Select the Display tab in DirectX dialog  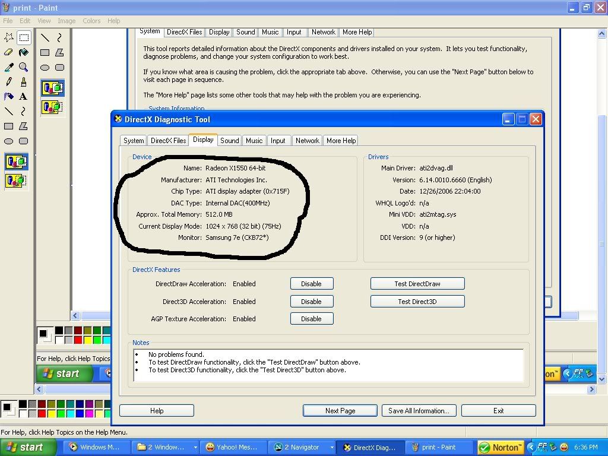[x=203, y=140]
